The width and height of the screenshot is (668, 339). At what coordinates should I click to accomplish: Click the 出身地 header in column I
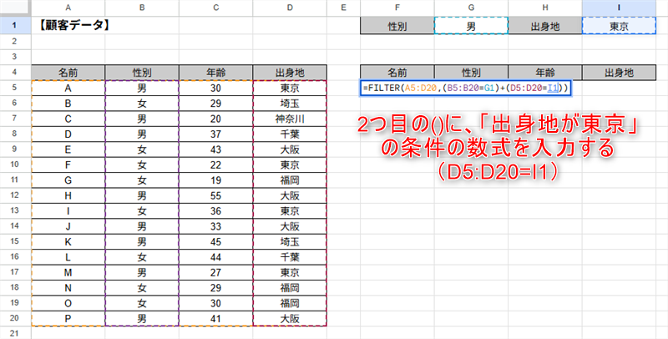(x=619, y=72)
